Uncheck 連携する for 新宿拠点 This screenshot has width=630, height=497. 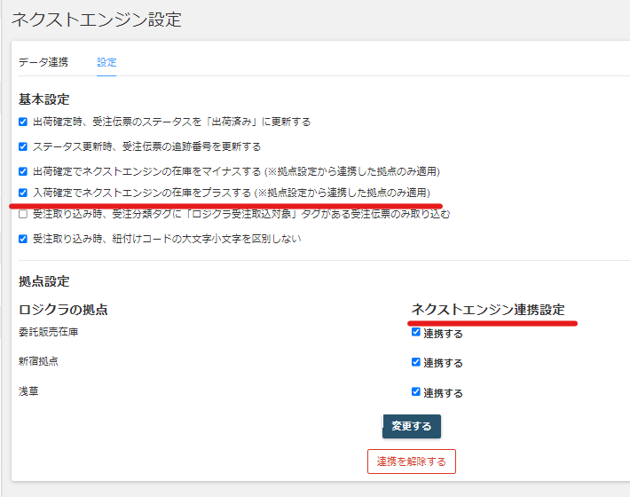click(x=416, y=362)
